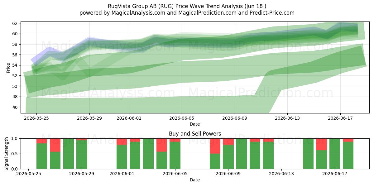Screen dimensions: 374x187
Task: Click 2026-06-01 date tick on Buy and Sell Powers chart
Action: [122, 174]
